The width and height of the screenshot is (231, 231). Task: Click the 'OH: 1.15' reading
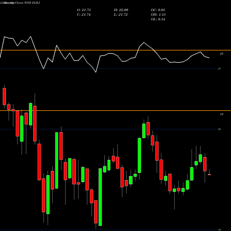tap(158, 15)
